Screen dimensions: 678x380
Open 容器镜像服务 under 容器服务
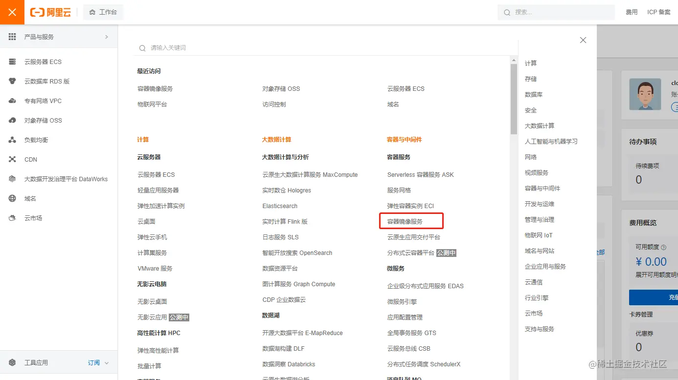coord(405,222)
